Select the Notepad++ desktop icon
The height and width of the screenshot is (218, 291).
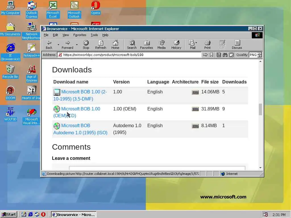click(x=32, y=51)
